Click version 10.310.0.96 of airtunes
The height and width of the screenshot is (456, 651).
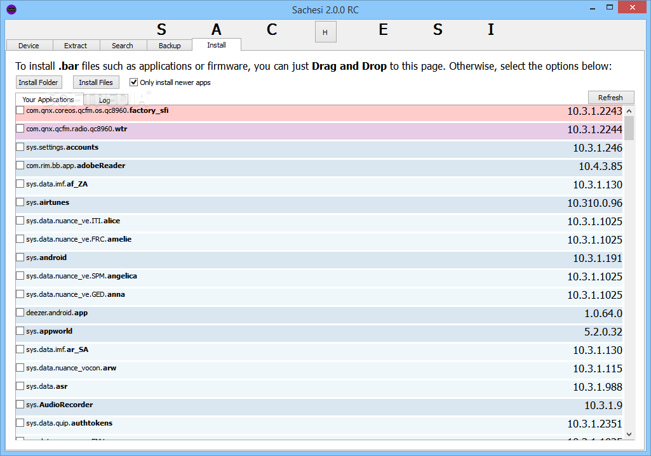[x=594, y=203]
